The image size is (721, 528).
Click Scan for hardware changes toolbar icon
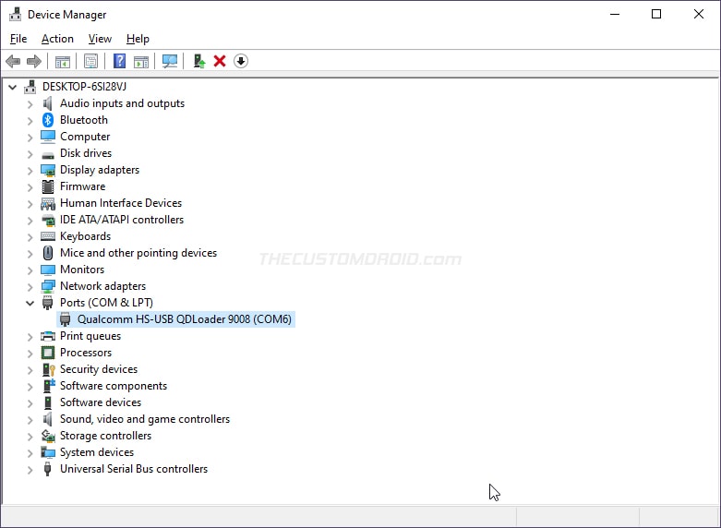coord(170,61)
